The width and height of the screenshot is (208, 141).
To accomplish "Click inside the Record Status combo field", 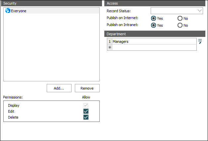I will [x=173, y=11].
